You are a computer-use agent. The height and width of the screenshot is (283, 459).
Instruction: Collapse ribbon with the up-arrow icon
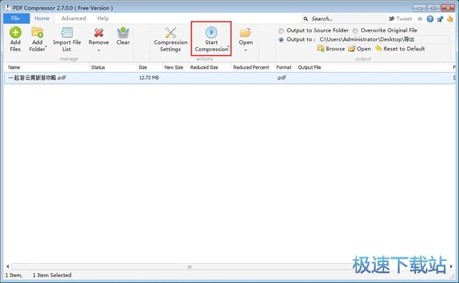420,19
